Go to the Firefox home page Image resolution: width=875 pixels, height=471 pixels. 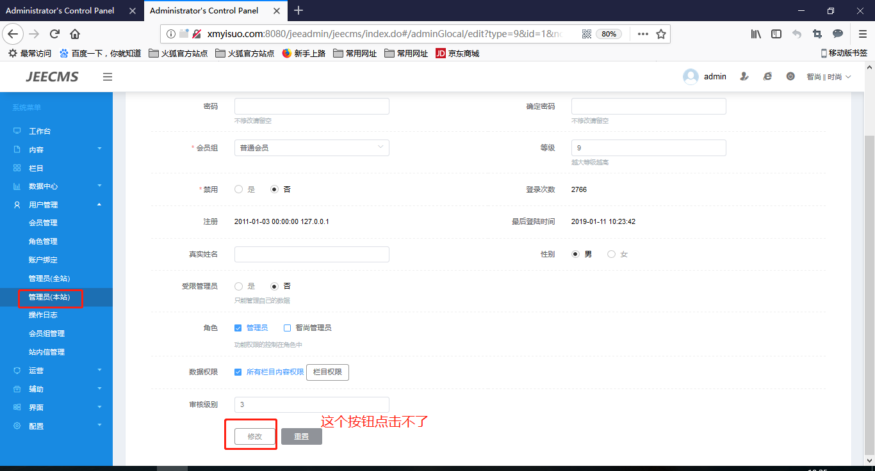pos(75,34)
